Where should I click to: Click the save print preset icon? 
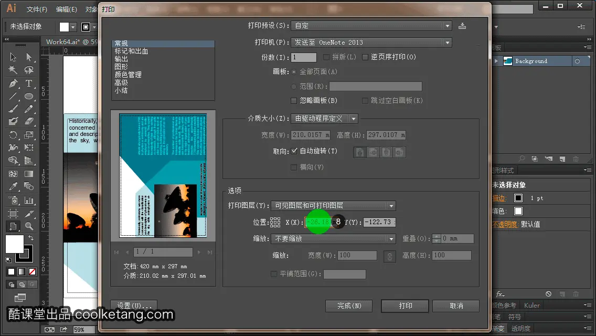pyautogui.click(x=462, y=26)
